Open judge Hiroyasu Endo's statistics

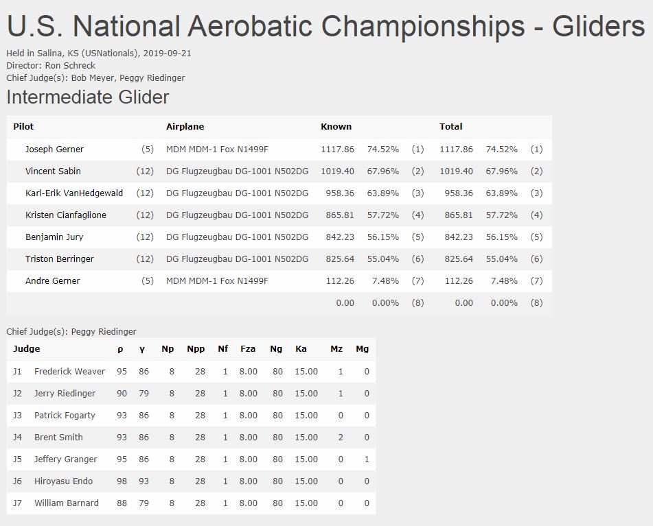pyautogui.click(x=63, y=481)
